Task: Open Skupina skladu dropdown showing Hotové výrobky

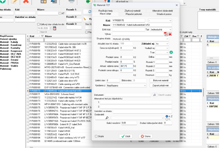Action: pos(167,39)
